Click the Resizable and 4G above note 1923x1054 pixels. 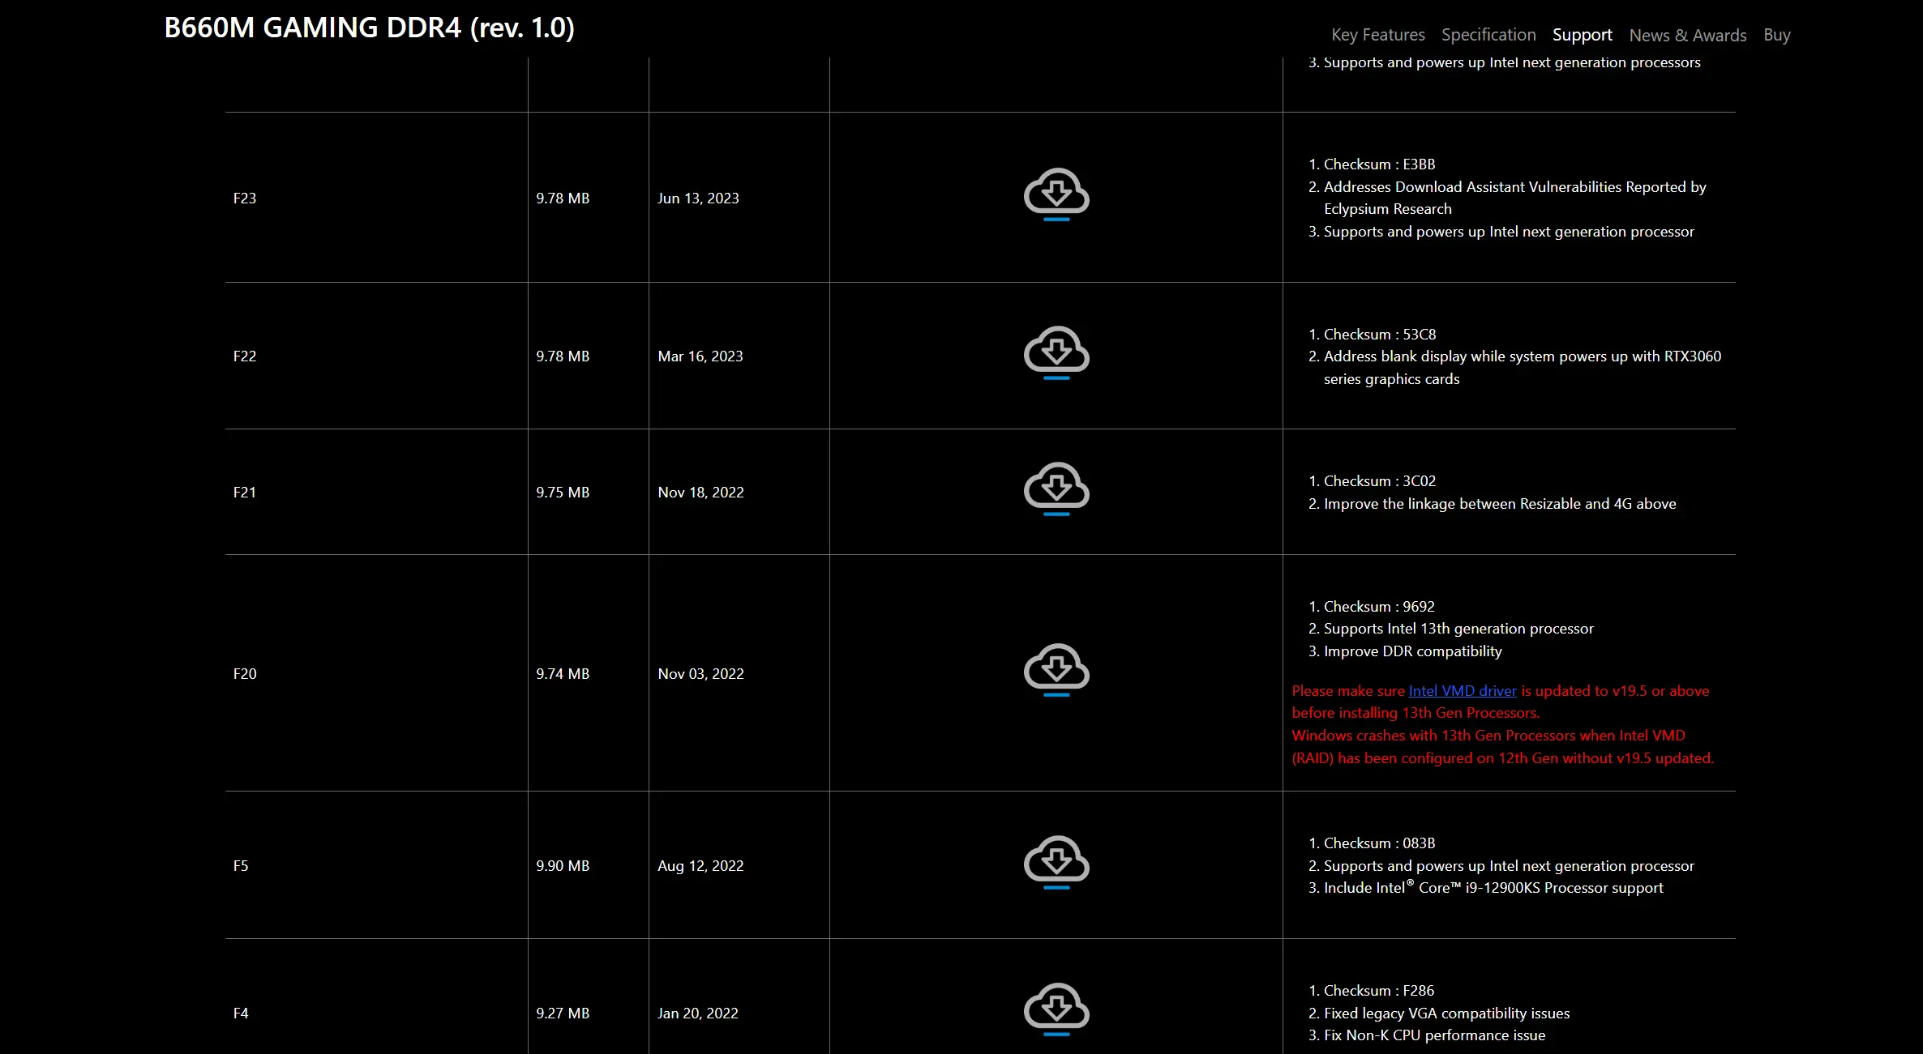[1500, 504]
